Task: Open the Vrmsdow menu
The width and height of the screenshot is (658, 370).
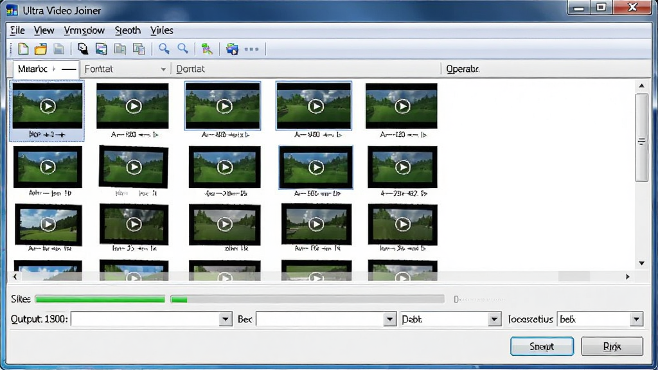Action: click(x=84, y=30)
